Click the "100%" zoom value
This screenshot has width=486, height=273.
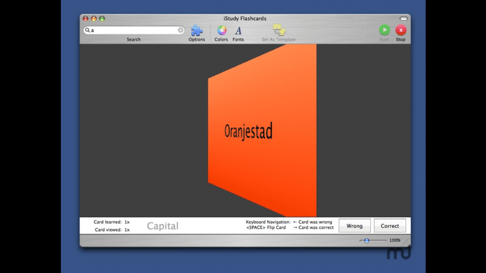[395, 240]
